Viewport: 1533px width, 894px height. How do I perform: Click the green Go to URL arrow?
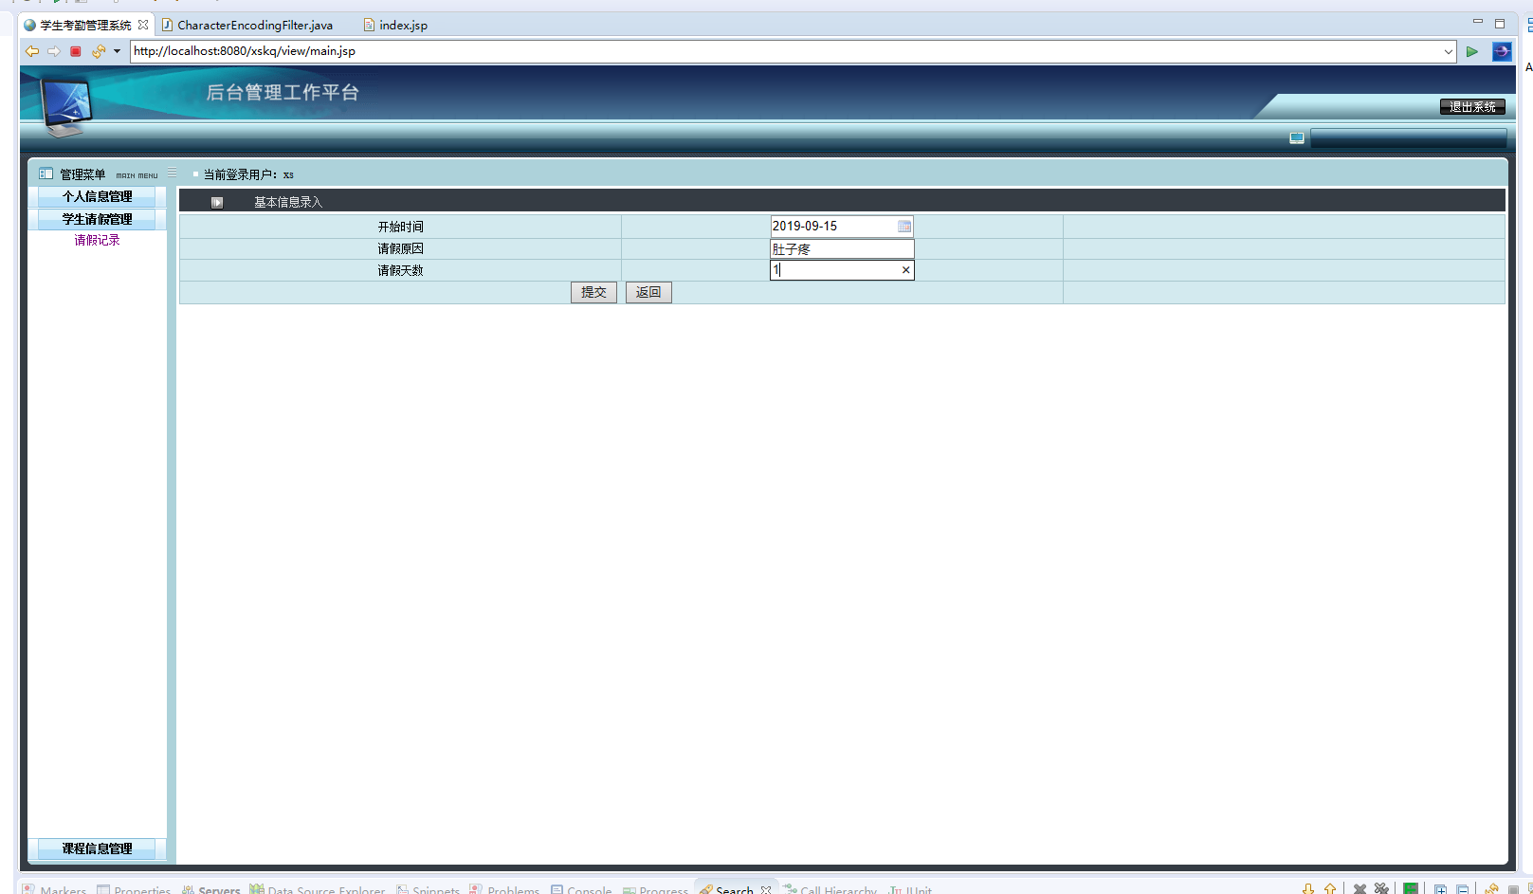click(1472, 51)
